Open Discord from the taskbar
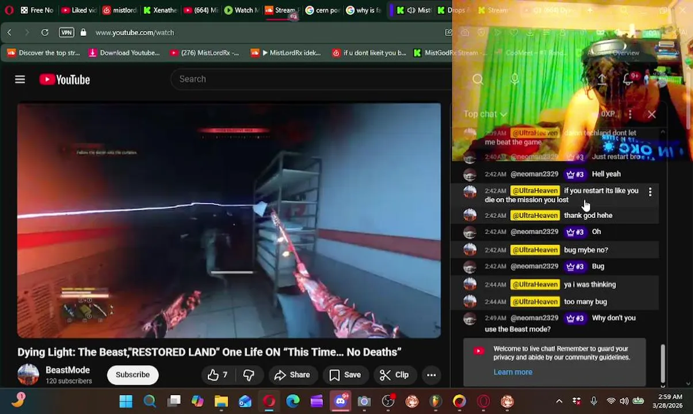This screenshot has height=414, width=693. click(341, 401)
